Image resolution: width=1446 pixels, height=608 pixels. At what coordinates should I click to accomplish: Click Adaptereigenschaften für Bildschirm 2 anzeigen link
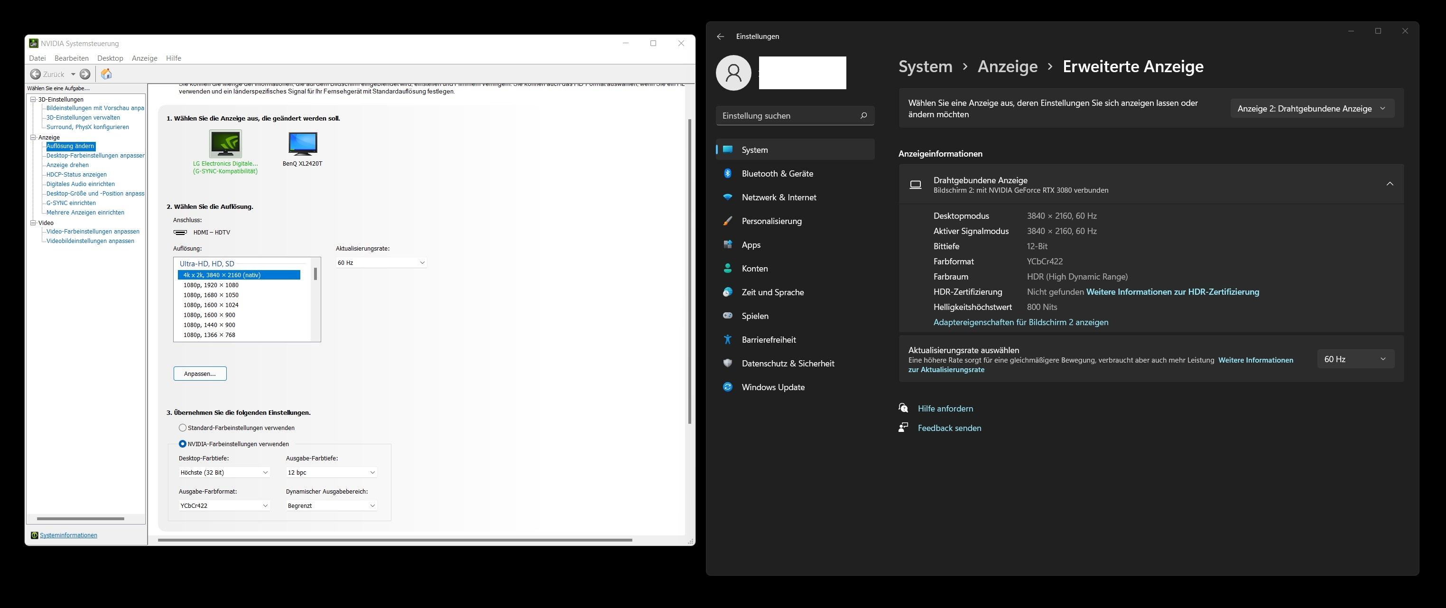click(1021, 322)
